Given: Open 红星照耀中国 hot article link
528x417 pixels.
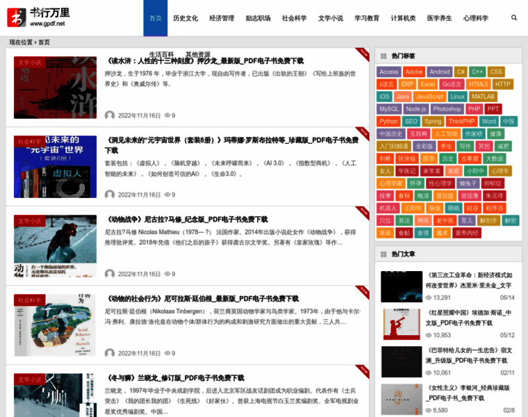Looking at the screenshot, I should 469,318.
